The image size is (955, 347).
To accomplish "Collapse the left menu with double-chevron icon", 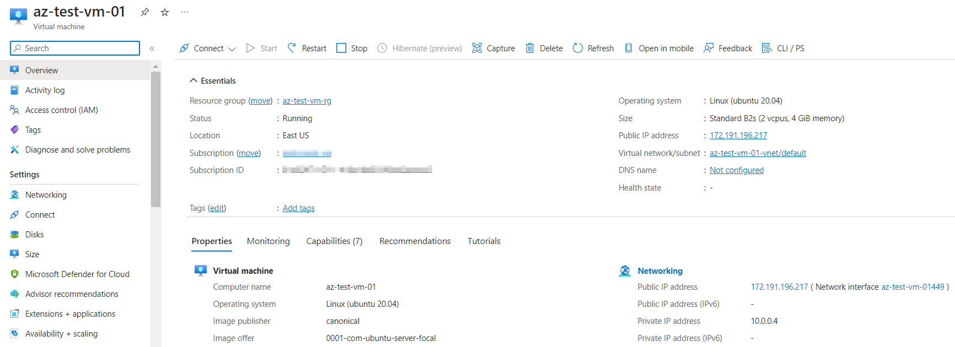I will 152,48.
